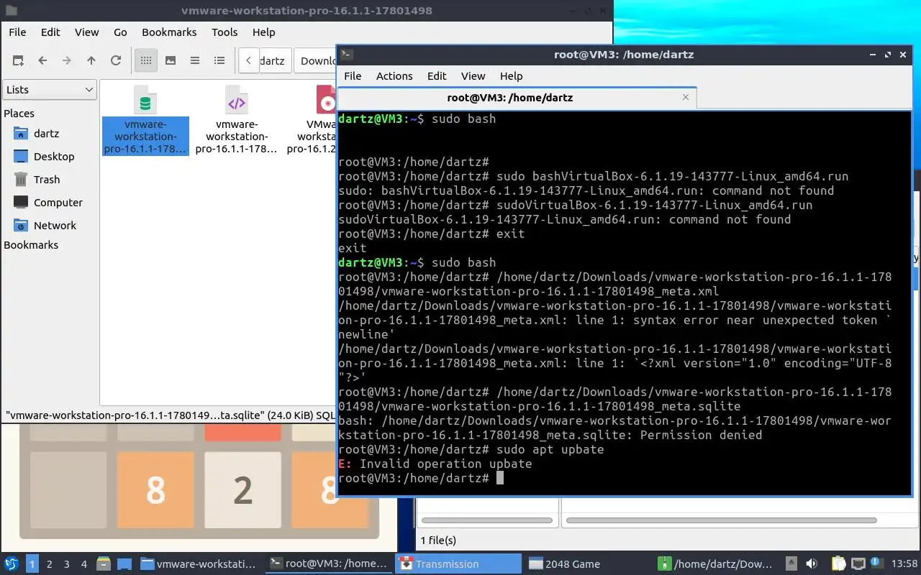Open Tools menu in file manager
This screenshot has height=575, width=921.
click(224, 32)
